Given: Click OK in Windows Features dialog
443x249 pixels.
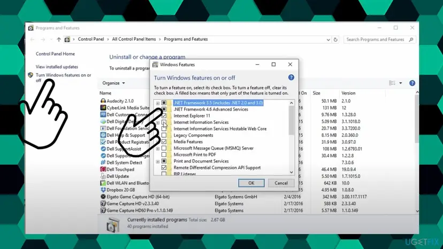Looking at the screenshot, I should (251, 183).
